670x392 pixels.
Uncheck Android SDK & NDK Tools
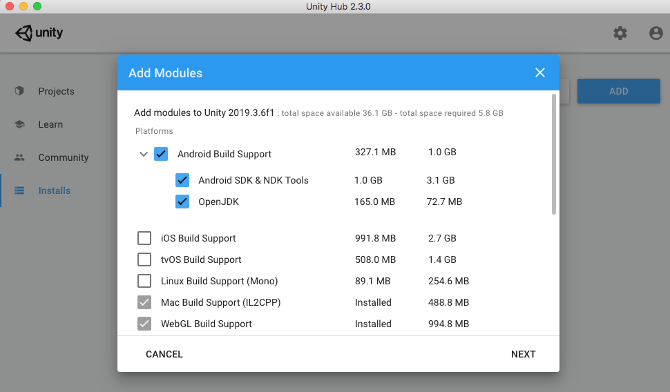(x=182, y=180)
